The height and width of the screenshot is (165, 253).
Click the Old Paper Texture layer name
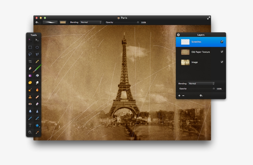click(201, 52)
